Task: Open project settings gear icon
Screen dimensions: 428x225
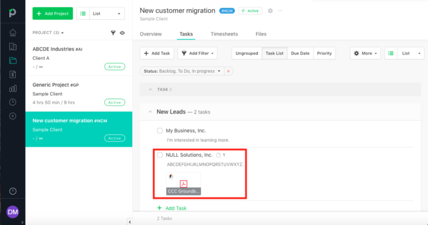Action: tap(270, 10)
